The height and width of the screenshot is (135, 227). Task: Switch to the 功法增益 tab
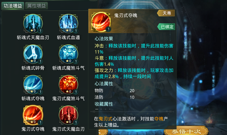13,6
